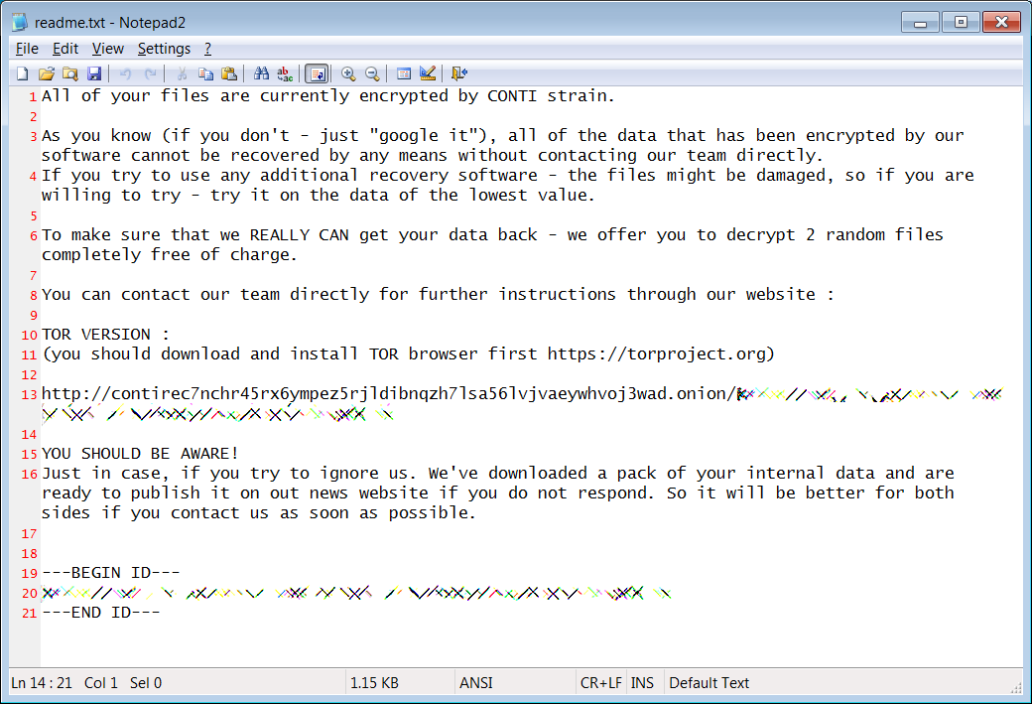1032x704 pixels.
Task: Open Replace using the abc icon
Action: [285, 73]
